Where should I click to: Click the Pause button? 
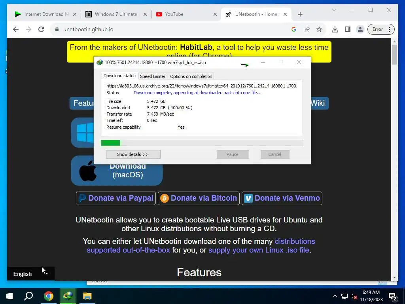coord(233,154)
